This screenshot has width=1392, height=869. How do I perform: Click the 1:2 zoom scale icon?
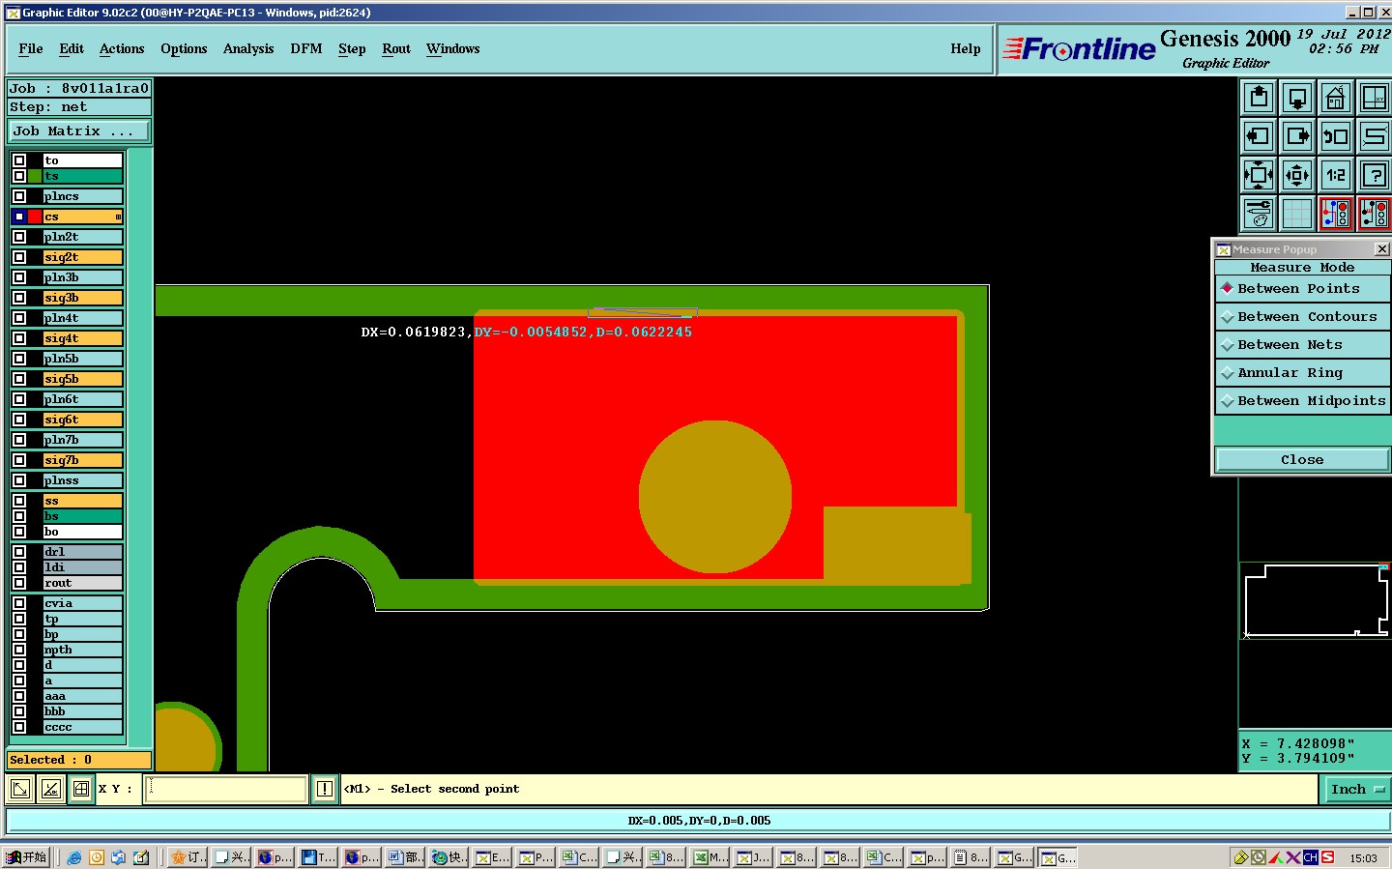pyautogui.click(x=1336, y=175)
